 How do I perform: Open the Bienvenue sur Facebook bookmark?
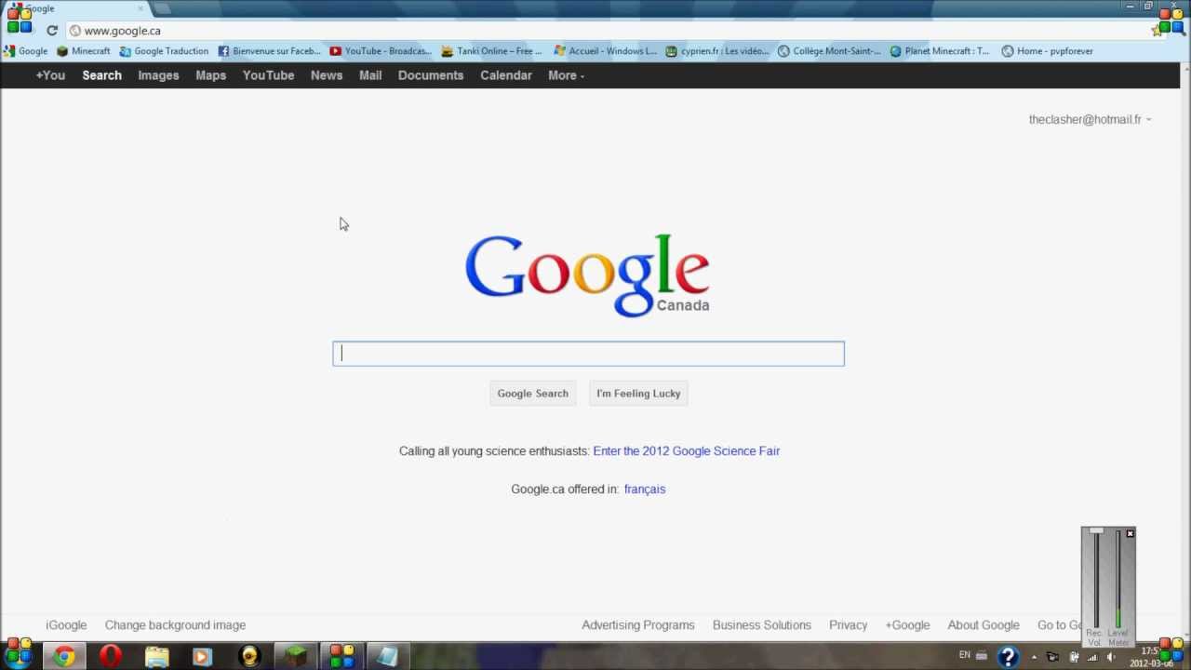coord(269,51)
